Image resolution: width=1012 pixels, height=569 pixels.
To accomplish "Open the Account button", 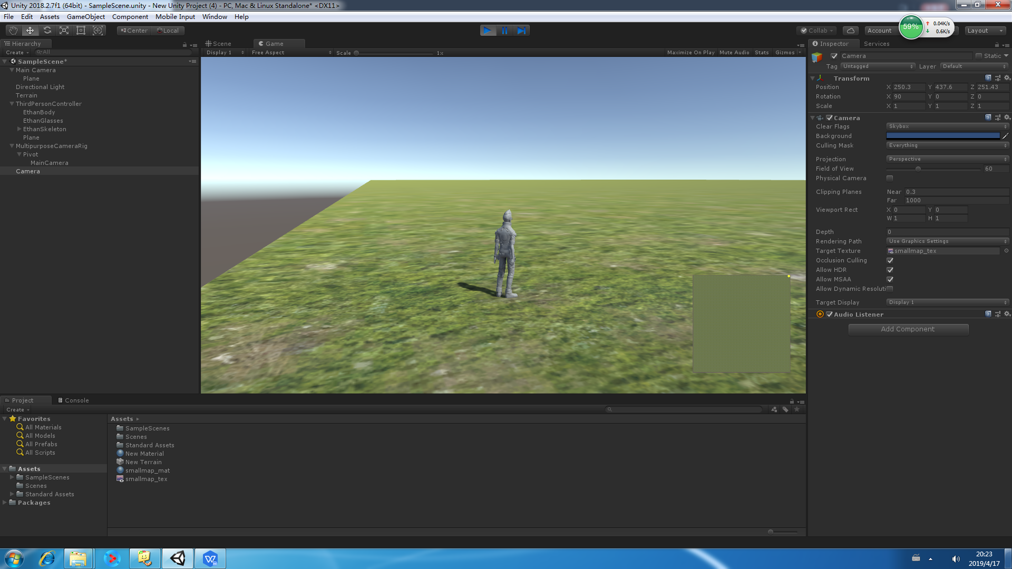I will (x=881, y=31).
